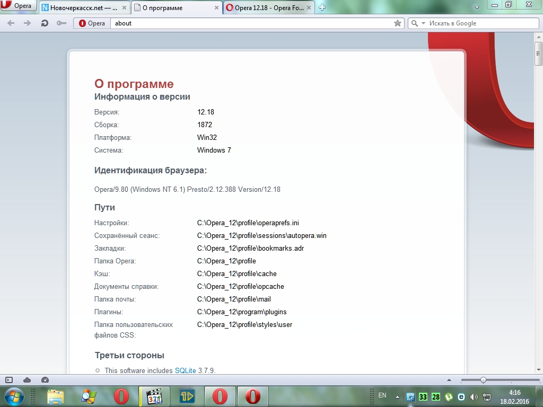The height and width of the screenshot is (407, 543).
Task: Click the Opera site badge in address bar
Action: coord(92,23)
